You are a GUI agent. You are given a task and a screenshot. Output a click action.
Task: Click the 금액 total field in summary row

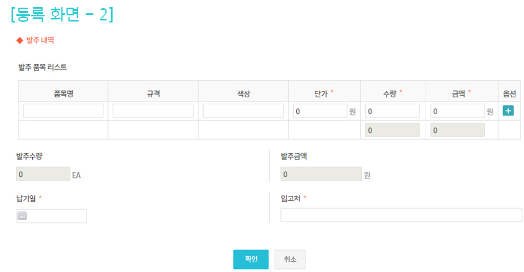coord(457,130)
